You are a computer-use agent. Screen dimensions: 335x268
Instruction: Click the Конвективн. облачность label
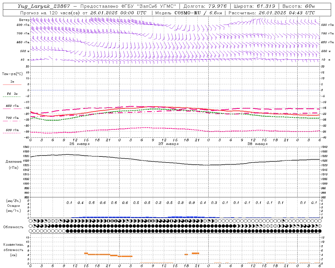(13, 247)
